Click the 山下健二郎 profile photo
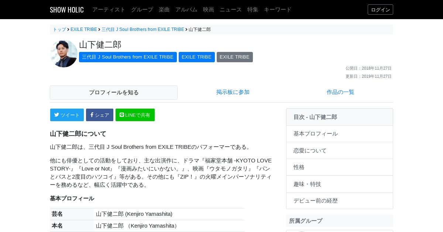 (x=64, y=53)
